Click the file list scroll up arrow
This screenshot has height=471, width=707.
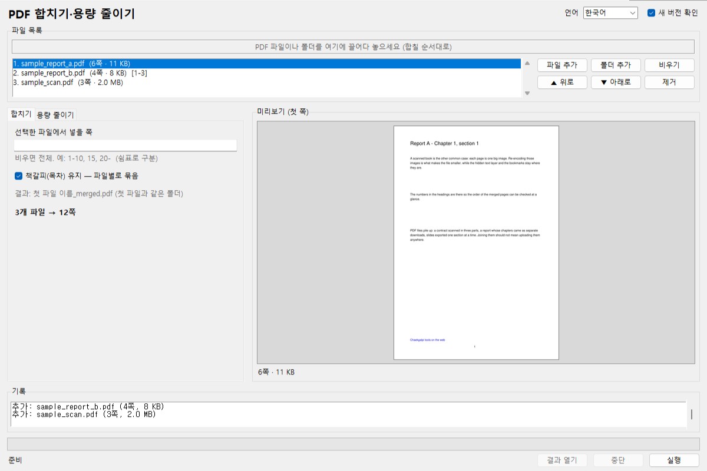(527, 63)
